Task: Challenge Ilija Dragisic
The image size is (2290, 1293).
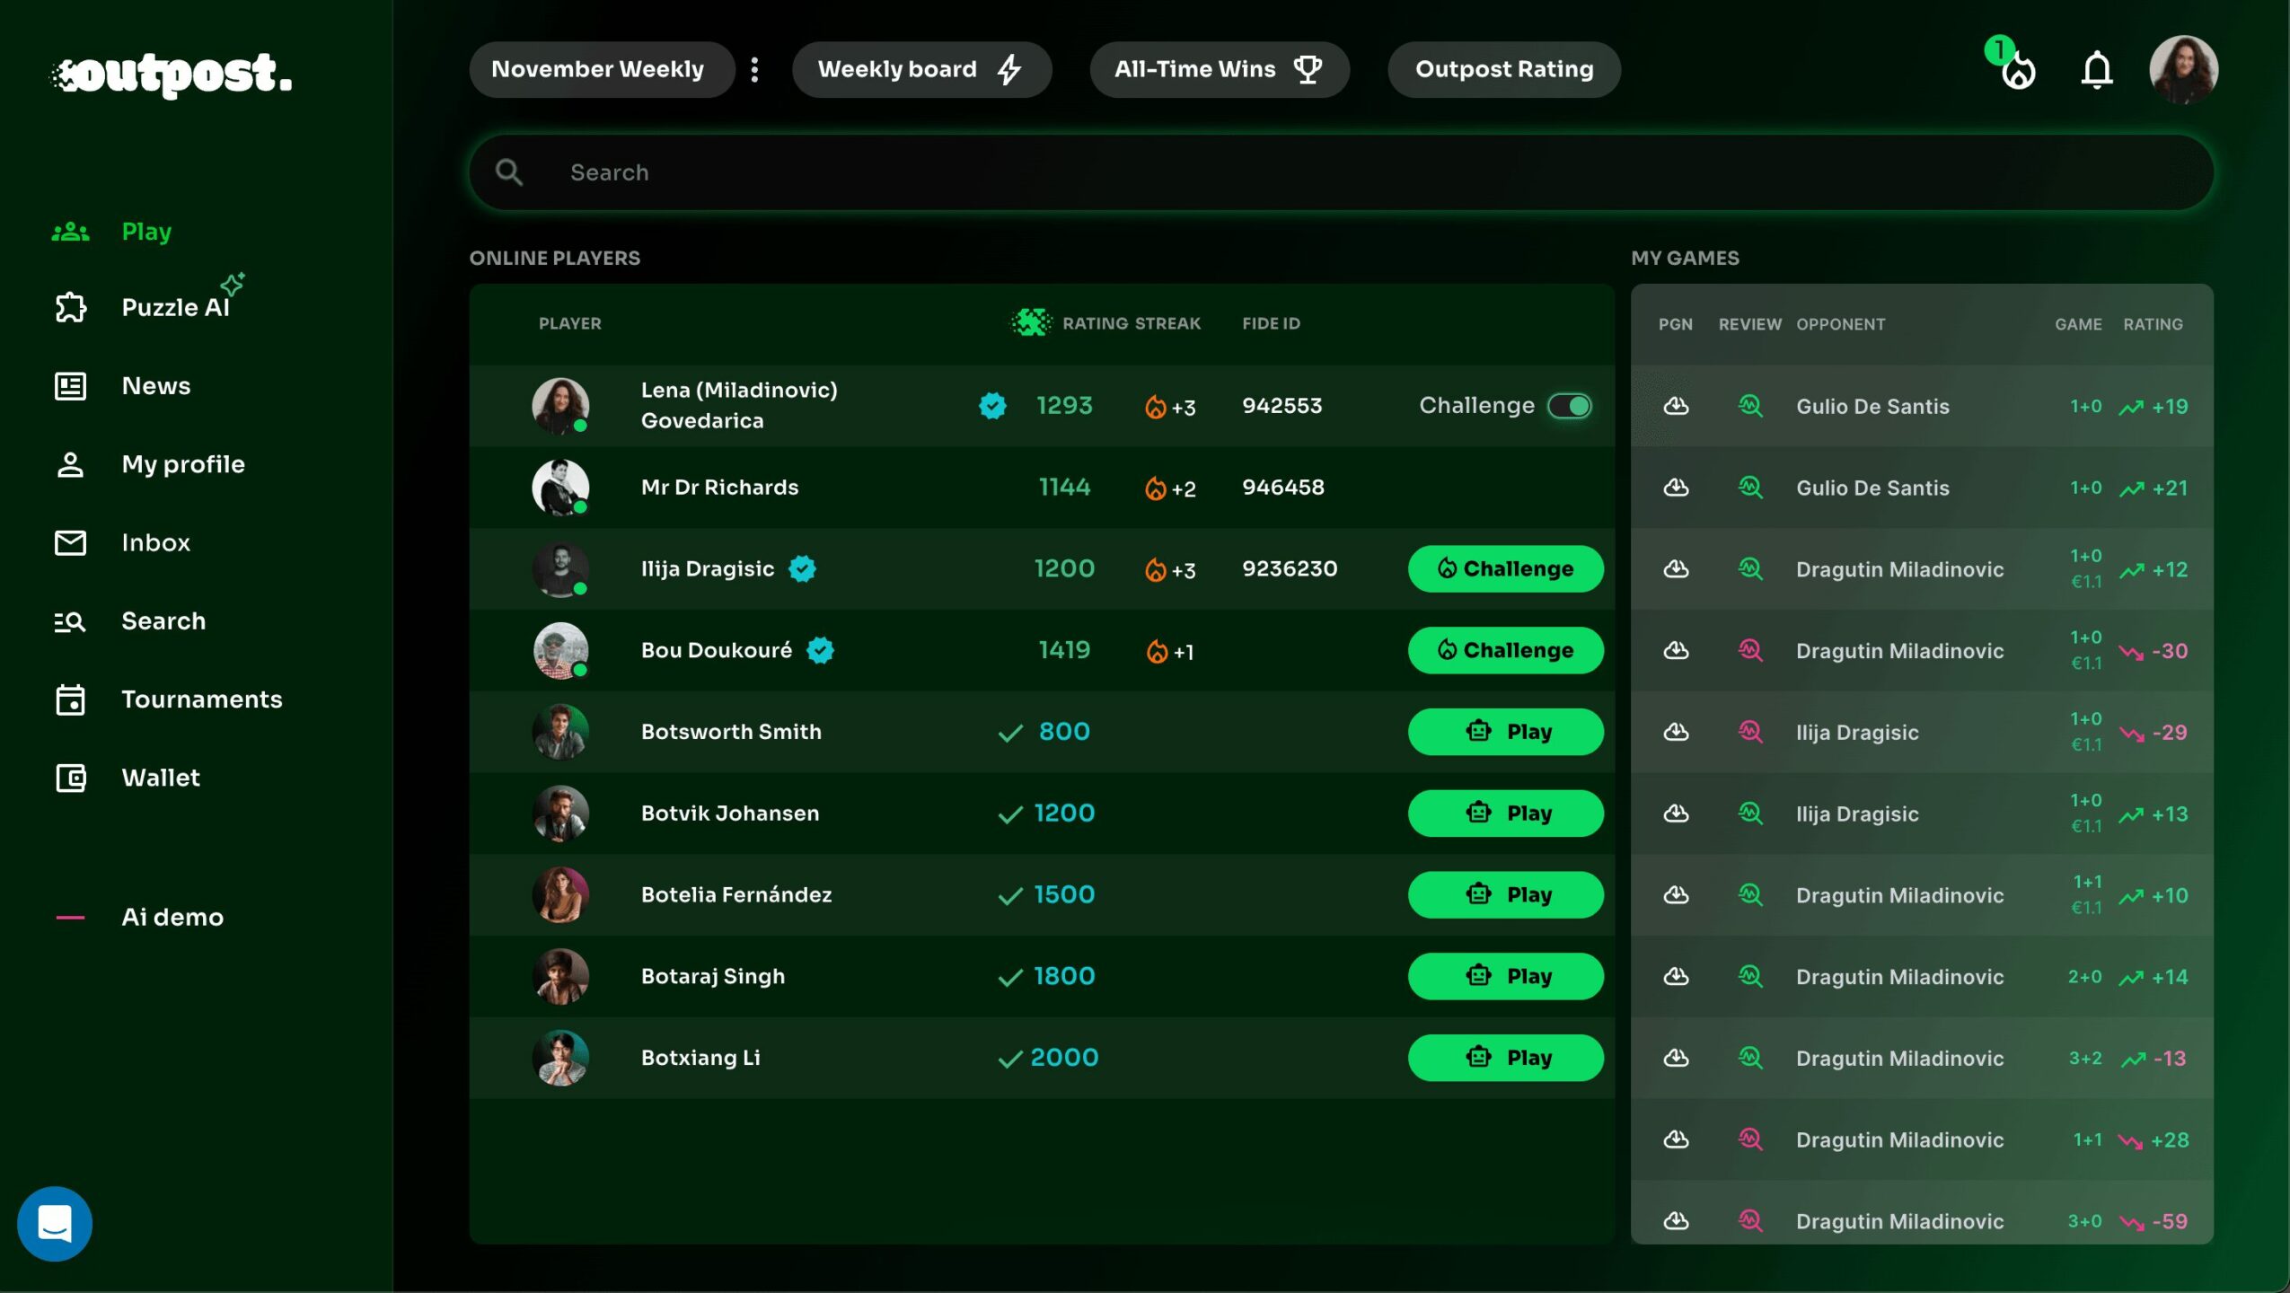Action: pos(1505,568)
